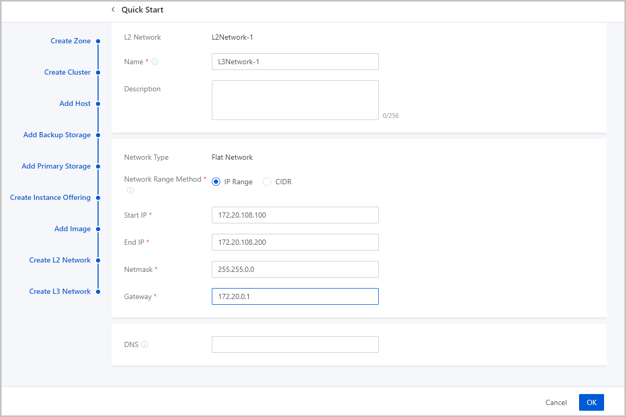This screenshot has height=417, width=626.
Task: Open the Add Host step
Action: pos(75,103)
